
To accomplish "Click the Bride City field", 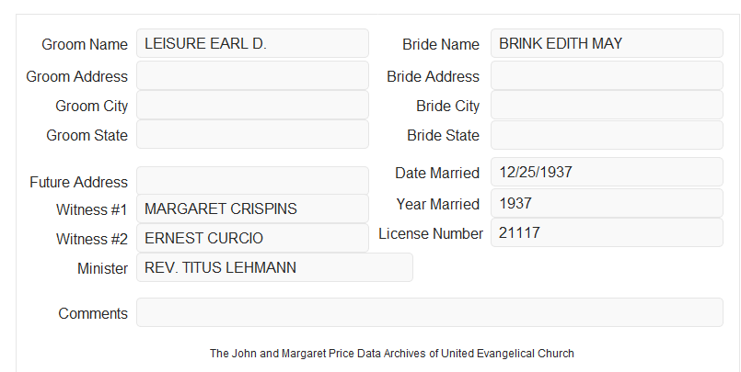I will point(607,105).
